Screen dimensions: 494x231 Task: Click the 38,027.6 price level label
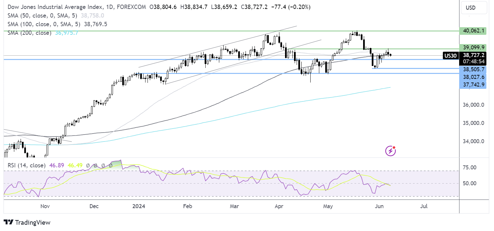pos(473,77)
